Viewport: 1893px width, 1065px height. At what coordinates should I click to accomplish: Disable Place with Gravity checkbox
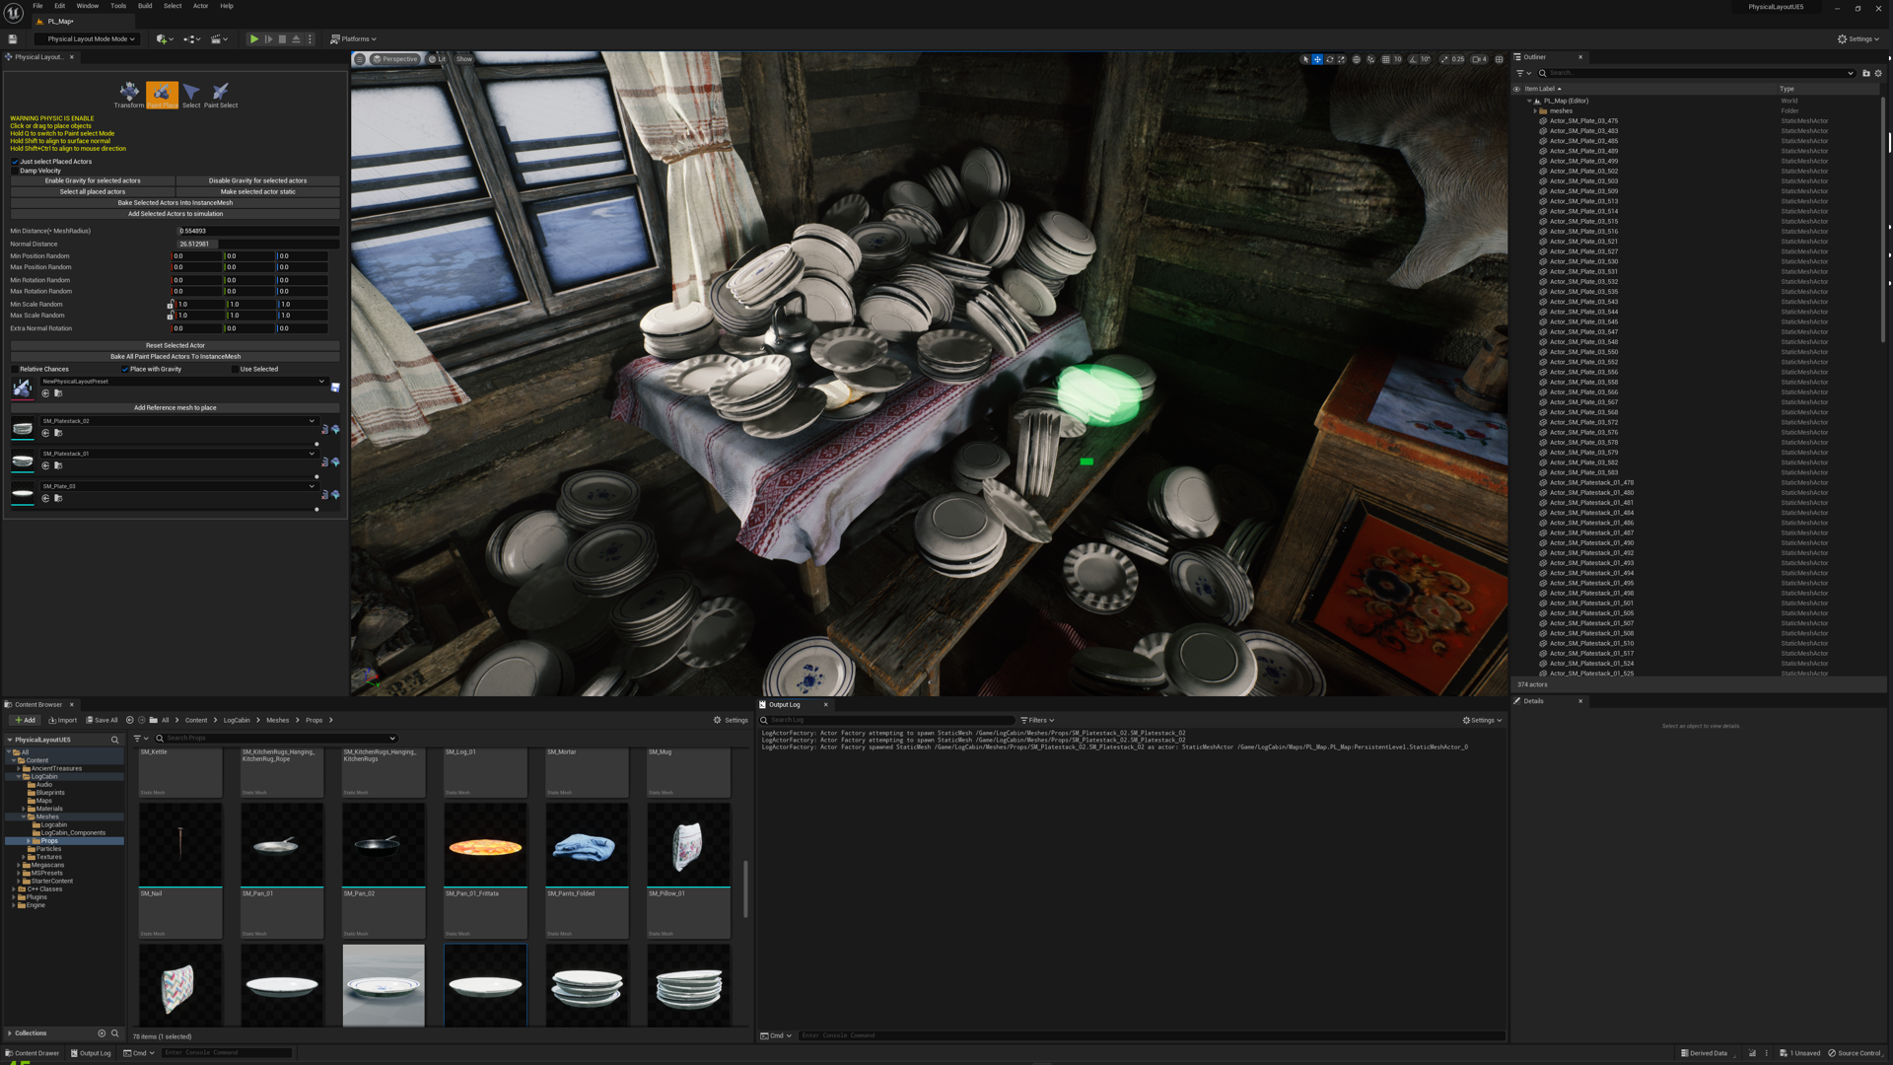(x=125, y=369)
